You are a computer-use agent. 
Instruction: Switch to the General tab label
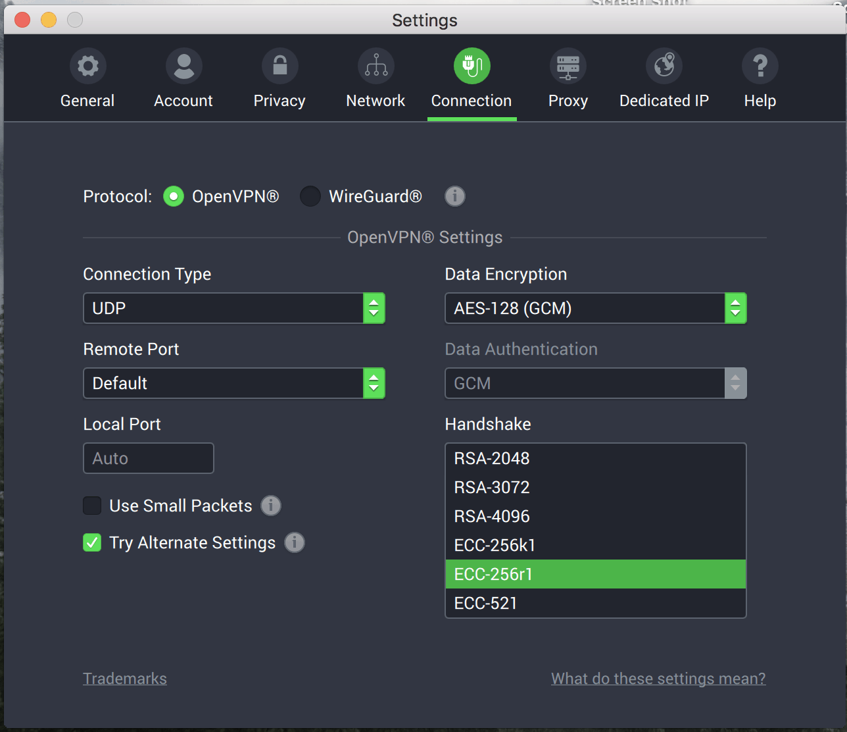tap(87, 101)
